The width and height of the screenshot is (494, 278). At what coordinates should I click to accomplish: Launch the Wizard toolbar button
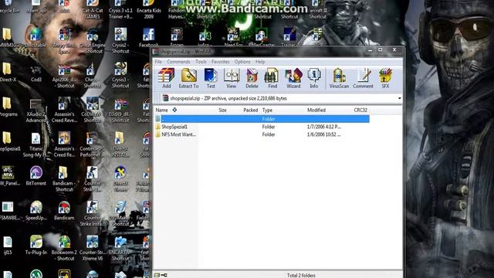point(293,78)
